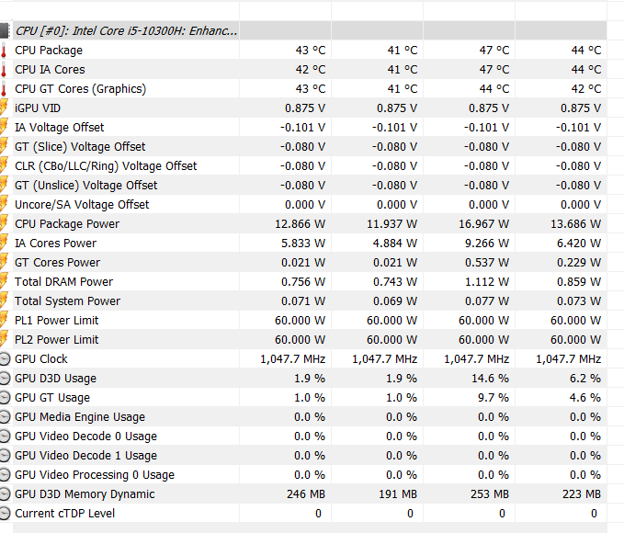Screen dimensions: 624x533
Task: Select GPU GT Usage label
Action: point(52,398)
